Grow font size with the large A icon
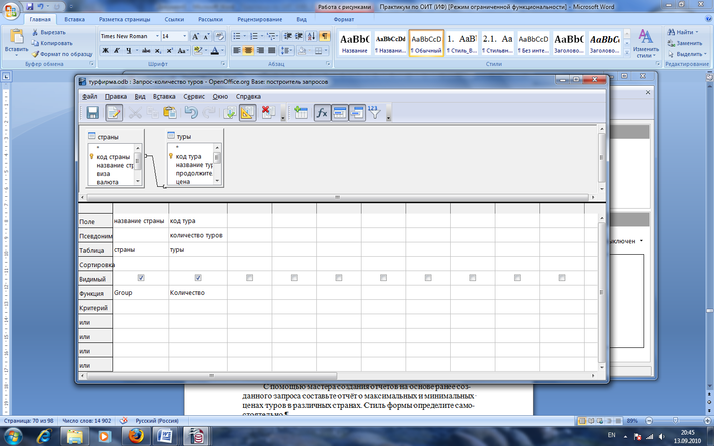 (196, 36)
